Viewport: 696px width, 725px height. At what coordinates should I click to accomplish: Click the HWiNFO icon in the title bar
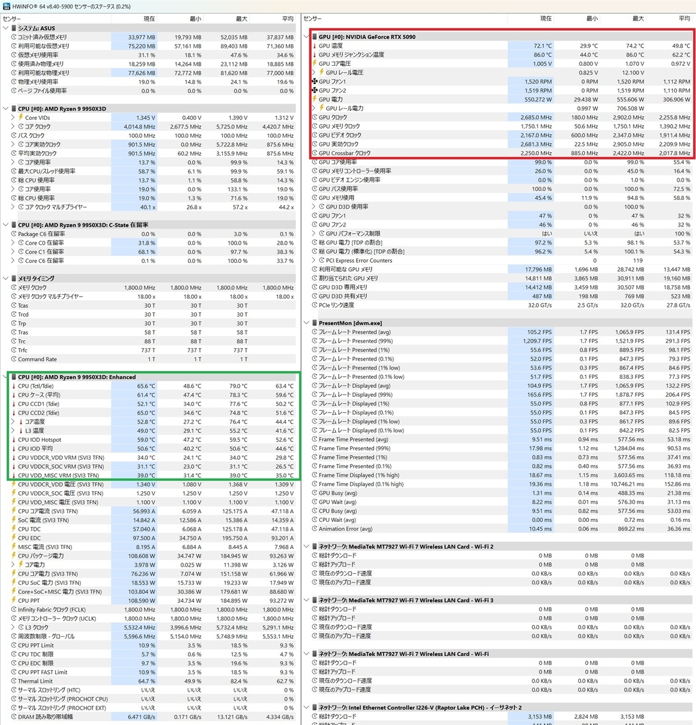click(x=7, y=6)
